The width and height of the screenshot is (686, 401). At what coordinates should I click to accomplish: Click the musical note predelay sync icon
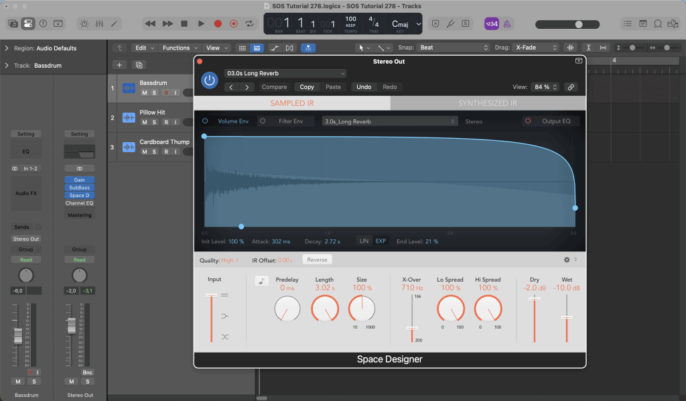point(261,281)
